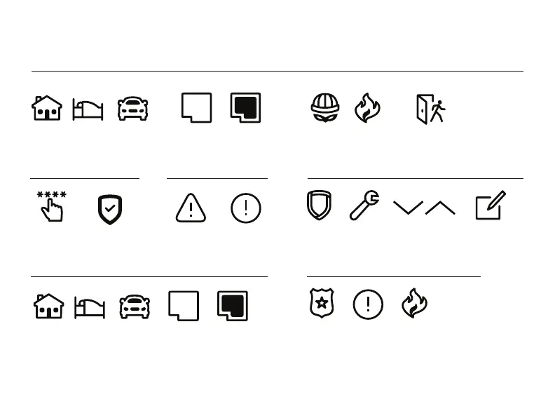Click the burglar mask helmet icon
Screen dimensions: 555x404
coord(325,108)
